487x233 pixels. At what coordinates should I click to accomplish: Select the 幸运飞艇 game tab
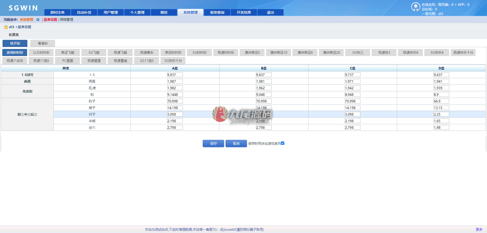(68, 52)
